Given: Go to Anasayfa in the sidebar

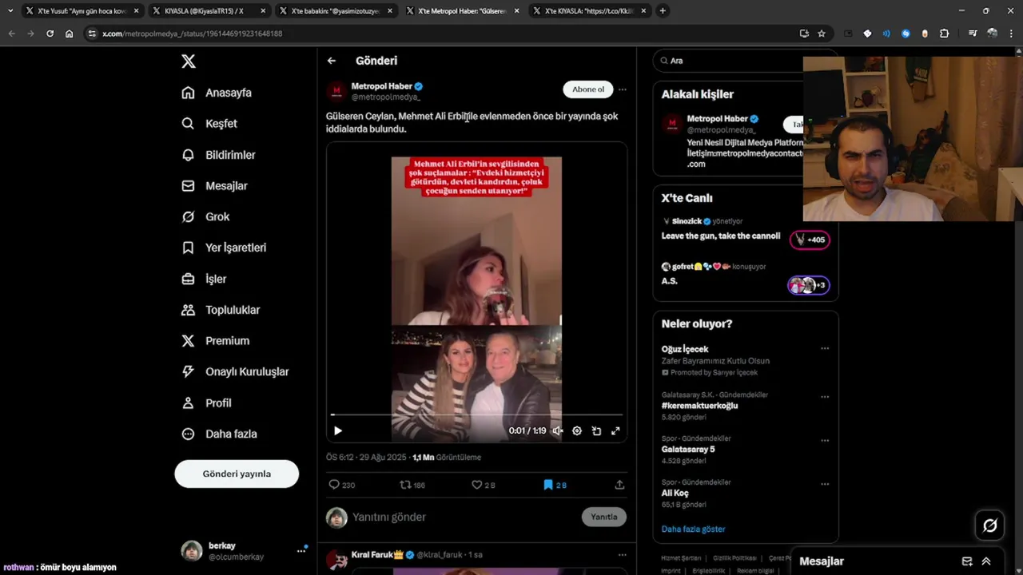Looking at the screenshot, I should pyautogui.click(x=217, y=93).
